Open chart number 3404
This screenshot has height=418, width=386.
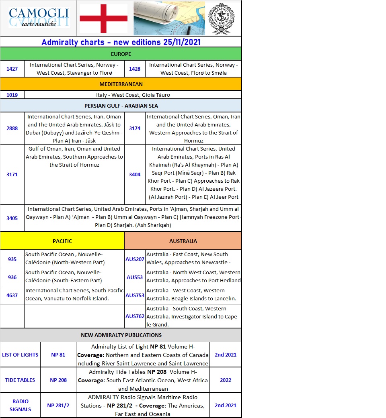(135, 174)
